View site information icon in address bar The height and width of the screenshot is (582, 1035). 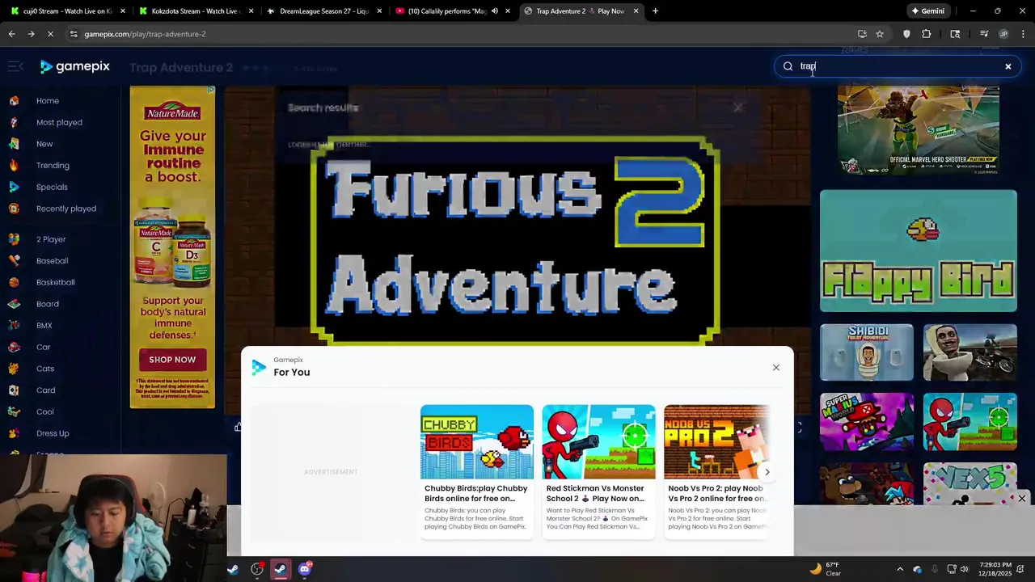click(x=74, y=34)
